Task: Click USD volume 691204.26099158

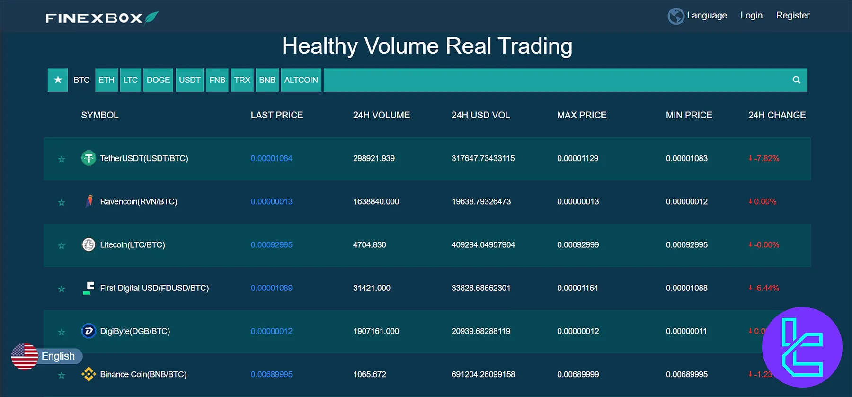Action: (x=483, y=374)
